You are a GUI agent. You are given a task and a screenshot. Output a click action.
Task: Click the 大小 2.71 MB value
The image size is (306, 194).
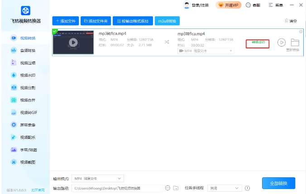click(x=145, y=45)
